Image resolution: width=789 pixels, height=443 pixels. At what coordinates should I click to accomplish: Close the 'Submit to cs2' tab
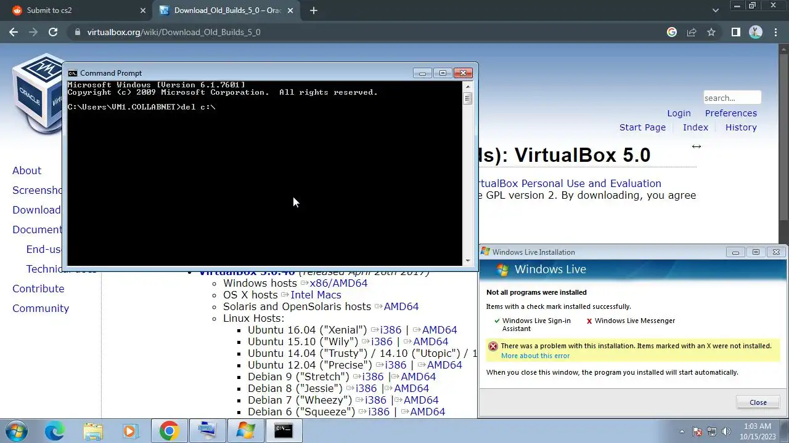click(143, 10)
